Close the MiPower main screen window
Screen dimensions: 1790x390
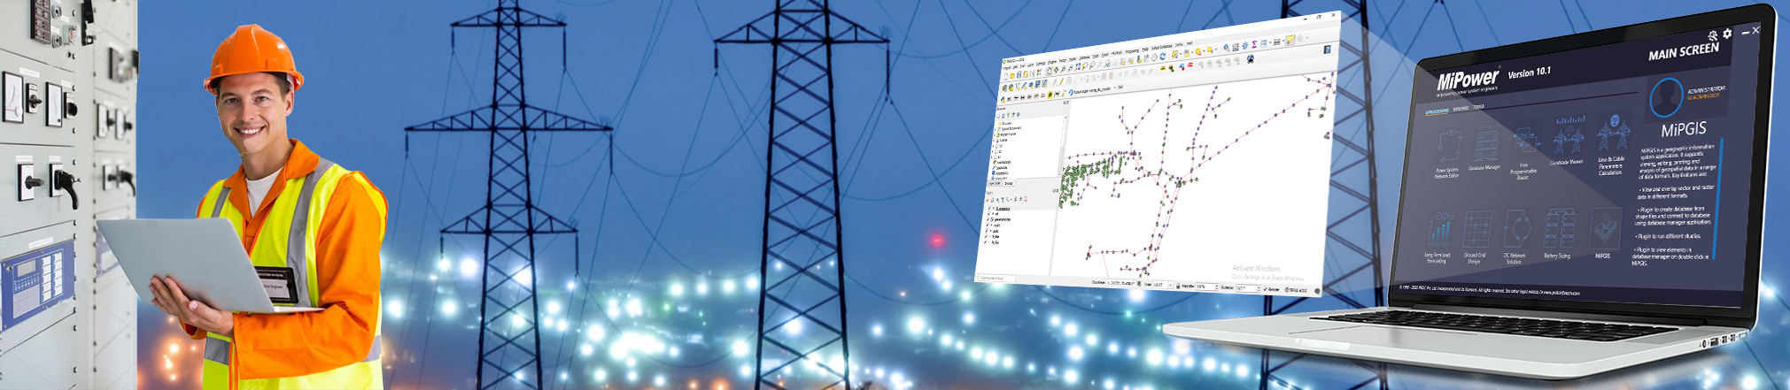(x=1756, y=29)
